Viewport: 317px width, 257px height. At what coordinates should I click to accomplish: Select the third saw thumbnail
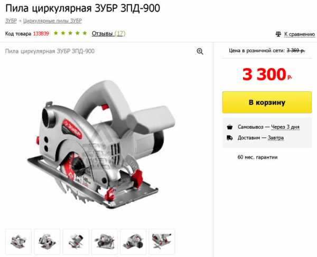coord(76,242)
